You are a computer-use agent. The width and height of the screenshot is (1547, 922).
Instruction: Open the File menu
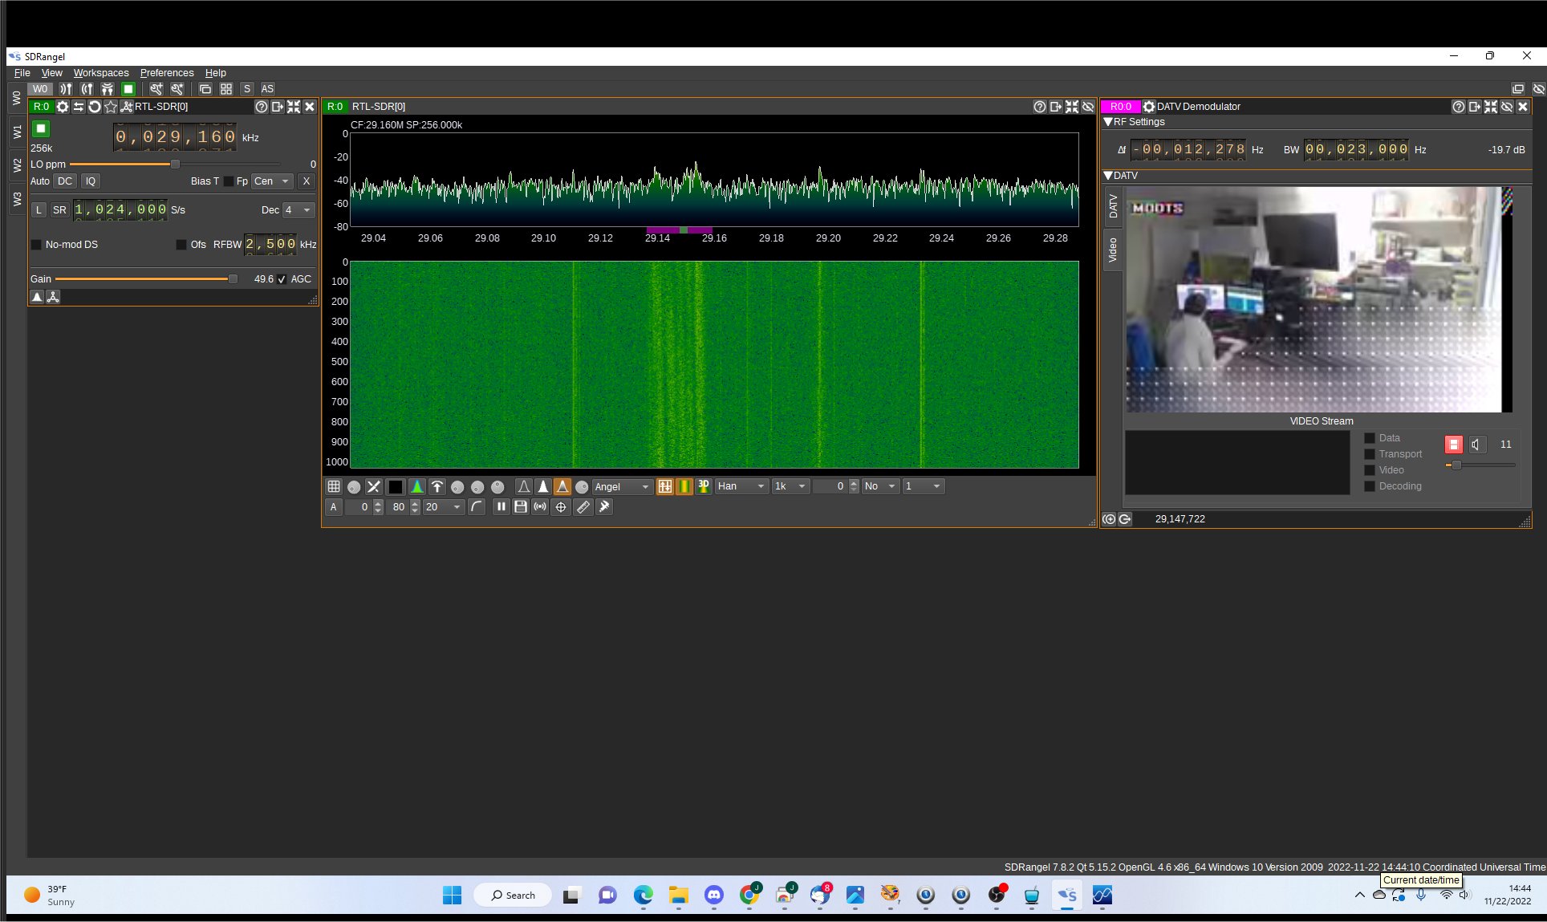22,73
